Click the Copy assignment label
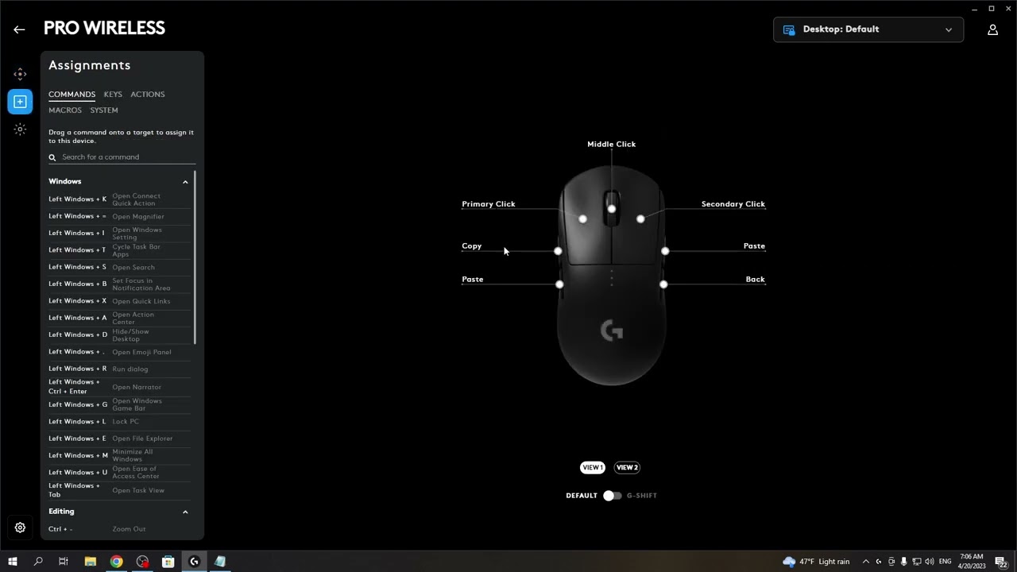Screen dimensions: 1017x572 click(472, 246)
